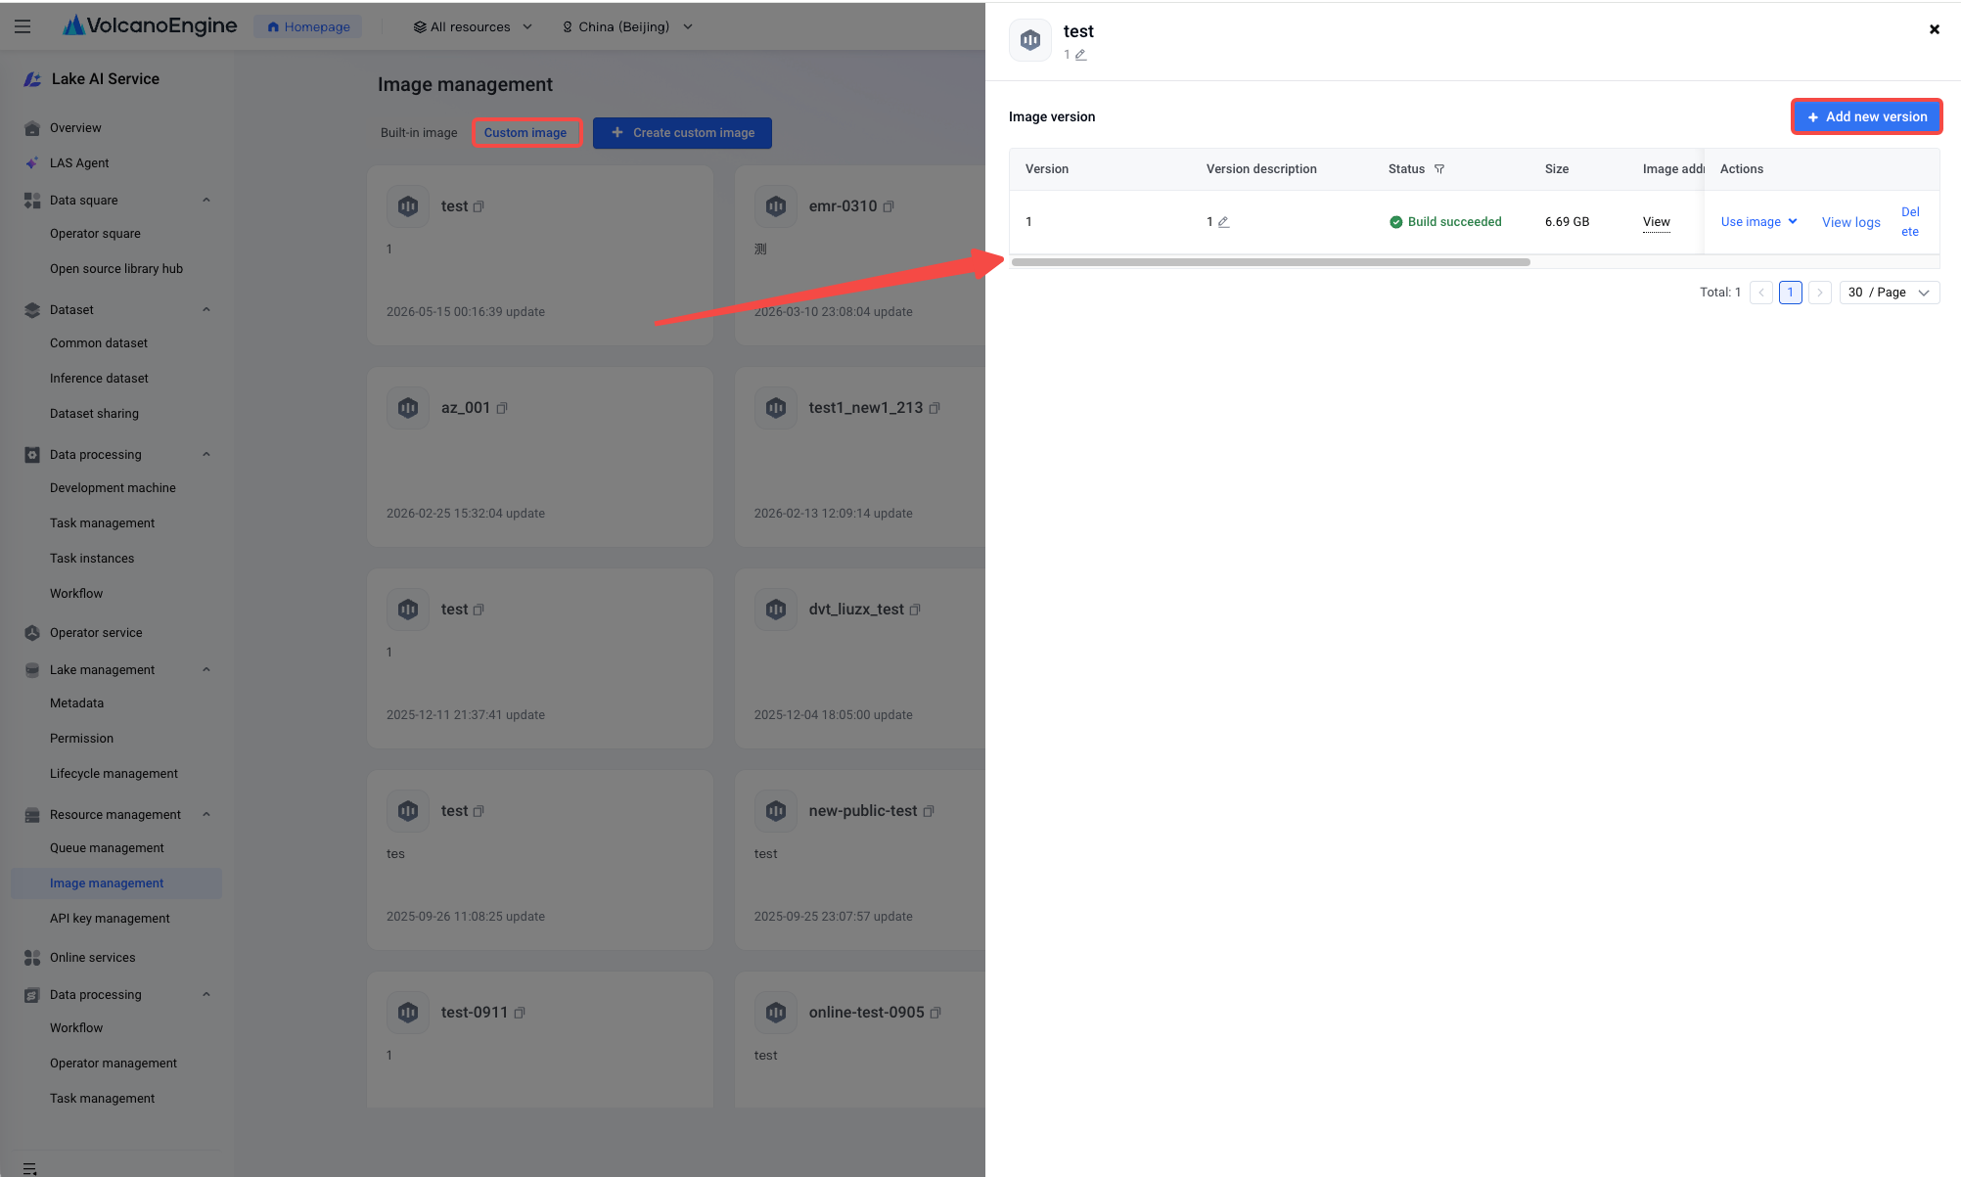The image size is (1961, 1177).
Task: Click the LAS Agent sparkle icon
Action: [x=32, y=163]
